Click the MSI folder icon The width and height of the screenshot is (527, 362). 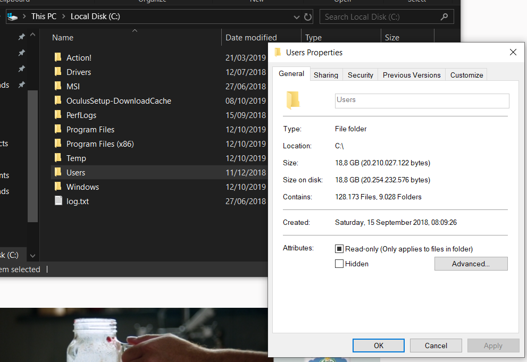click(x=58, y=86)
